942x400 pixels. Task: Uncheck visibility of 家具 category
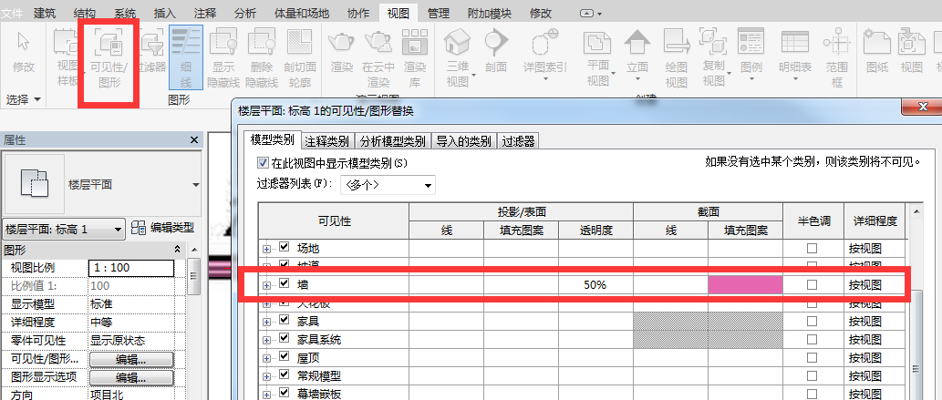tap(285, 321)
